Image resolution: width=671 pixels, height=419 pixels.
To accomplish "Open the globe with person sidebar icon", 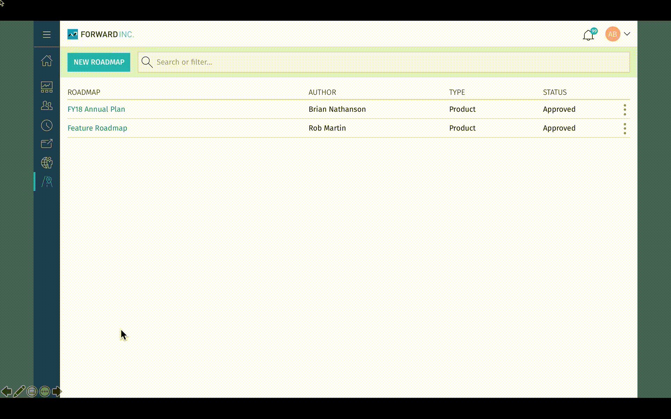I will click(x=46, y=163).
